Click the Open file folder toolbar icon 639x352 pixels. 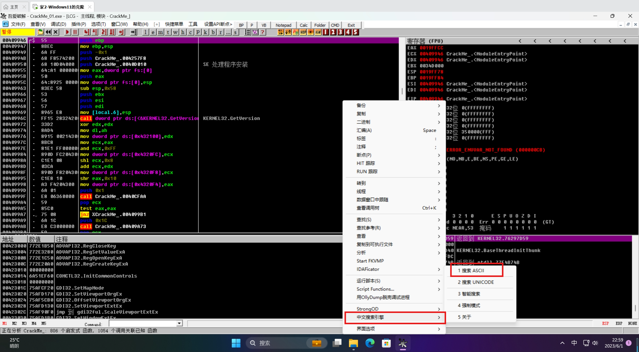coord(40,32)
